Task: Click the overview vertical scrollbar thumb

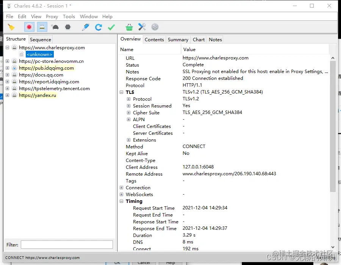Action: (333, 126)
